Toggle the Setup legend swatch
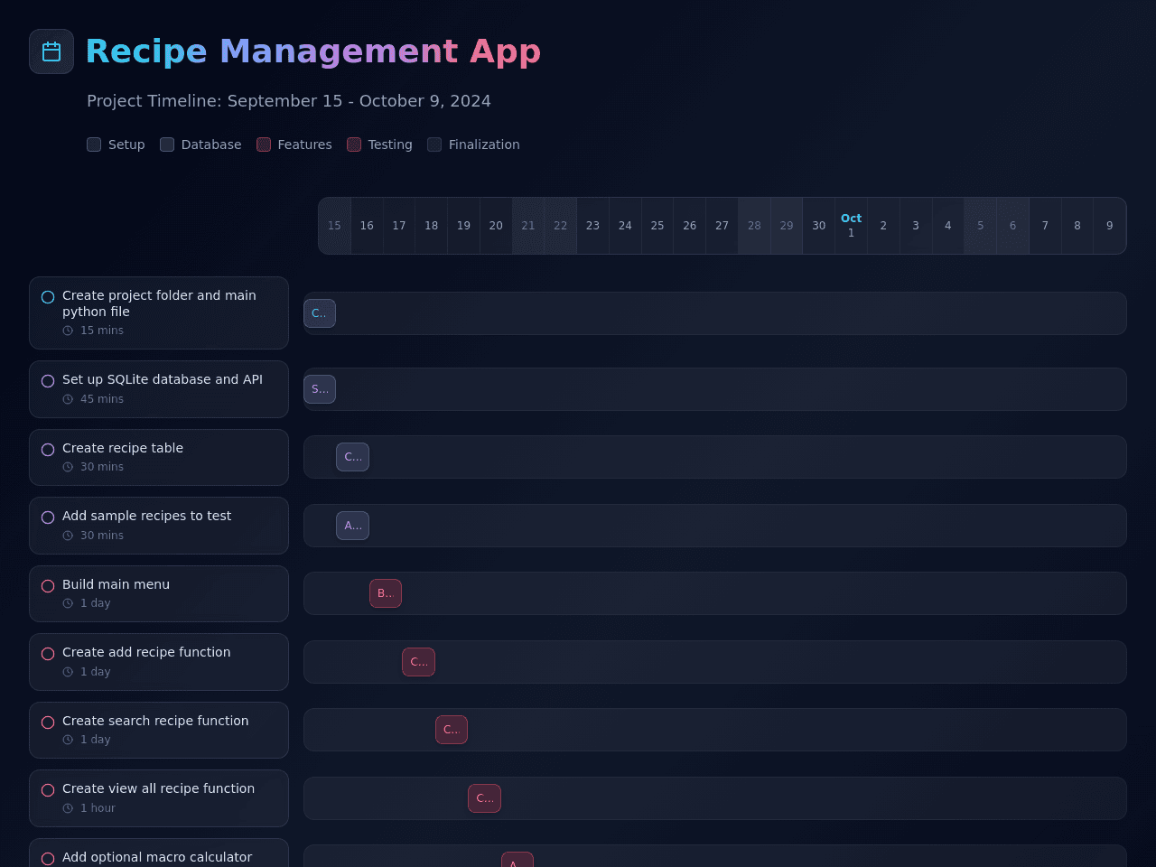Screen dimensions: 1156x867 pyautogui.click(x=94, y=144)
